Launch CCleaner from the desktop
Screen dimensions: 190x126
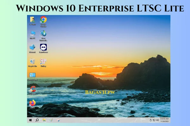[x=33, y=90]
